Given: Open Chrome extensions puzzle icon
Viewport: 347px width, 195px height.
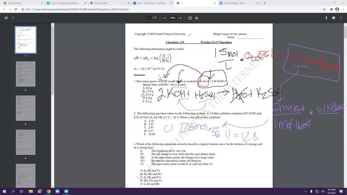Looking at the screenshot, I should point(331,9).
